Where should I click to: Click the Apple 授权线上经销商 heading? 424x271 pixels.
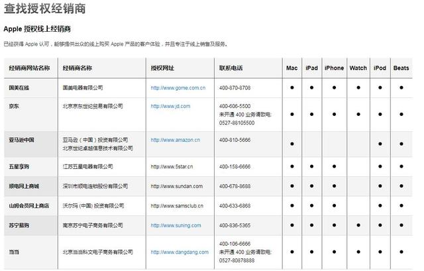(x=37, y=29)
